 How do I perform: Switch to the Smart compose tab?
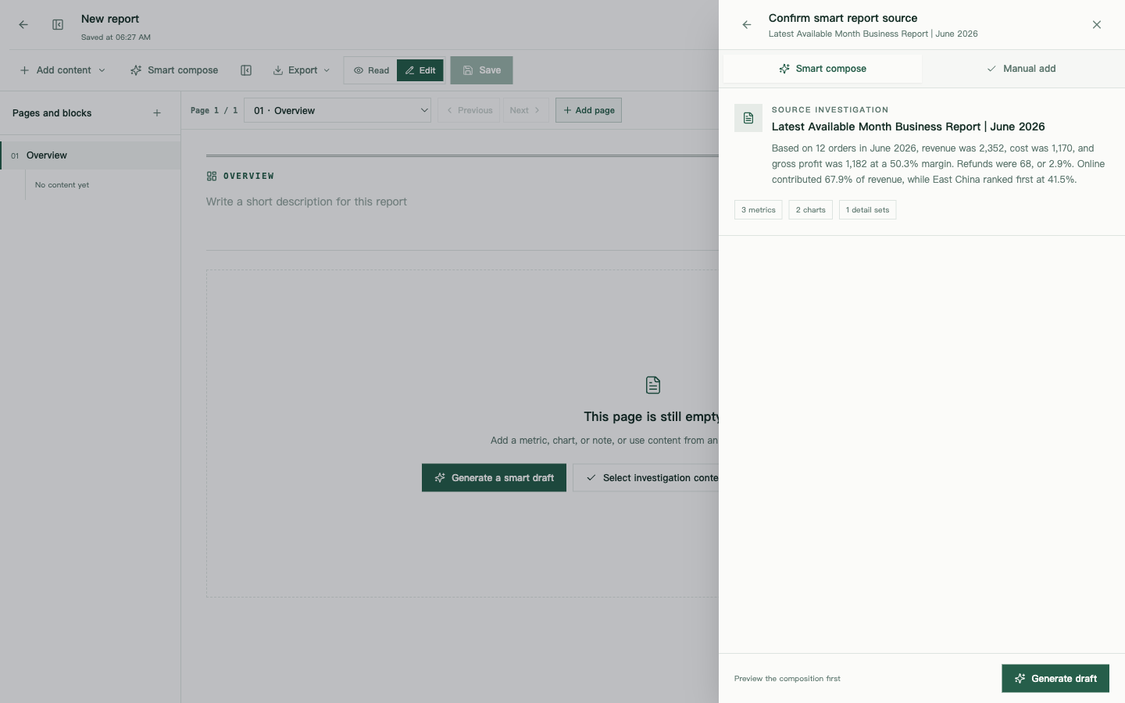click(823, 69)
